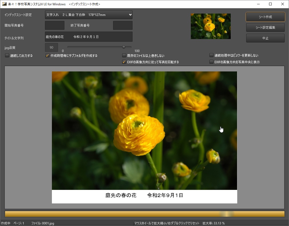Click the 作成中 status label

[6, 223]
